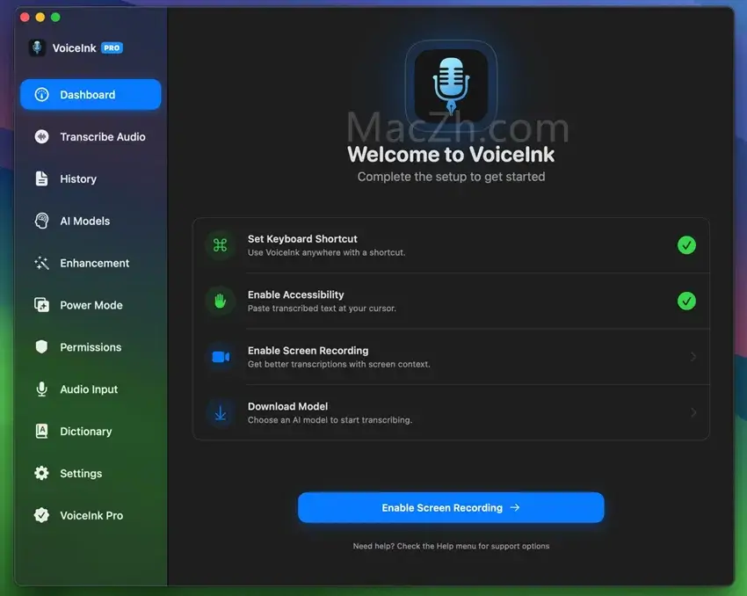Click the Need help? support text
The width and height of the screenshot is (747, 596).
(x=451, y=546)
